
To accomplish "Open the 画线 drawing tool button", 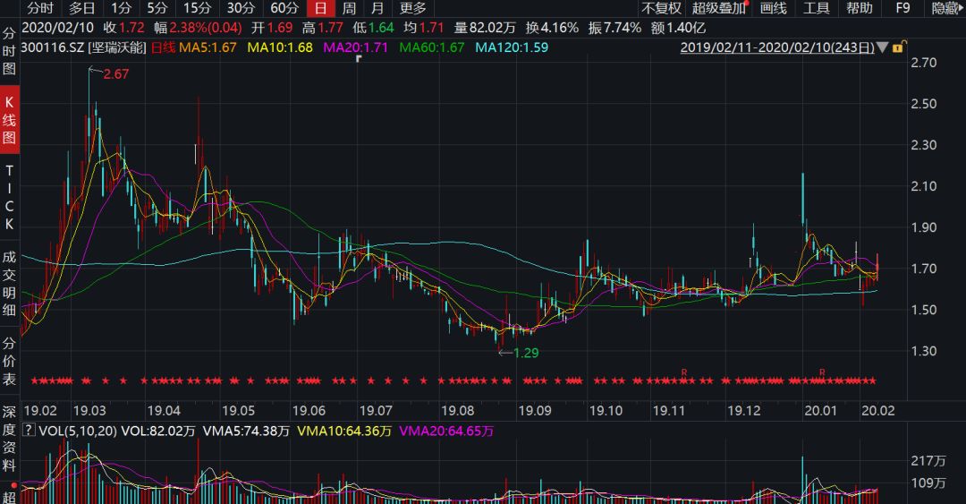I will pyautogui.click(x=773, y=8).
